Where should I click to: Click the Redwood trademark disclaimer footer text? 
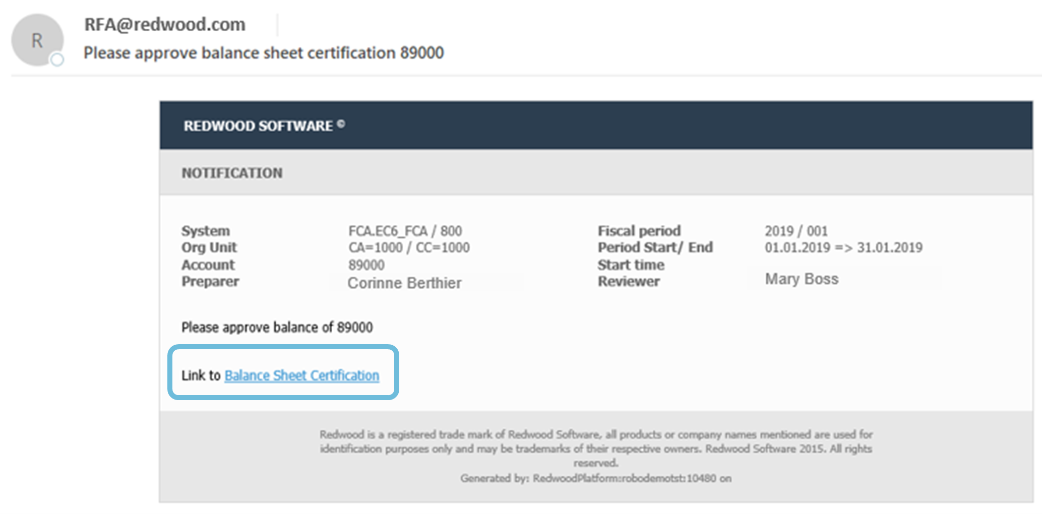tap(596, 448)
